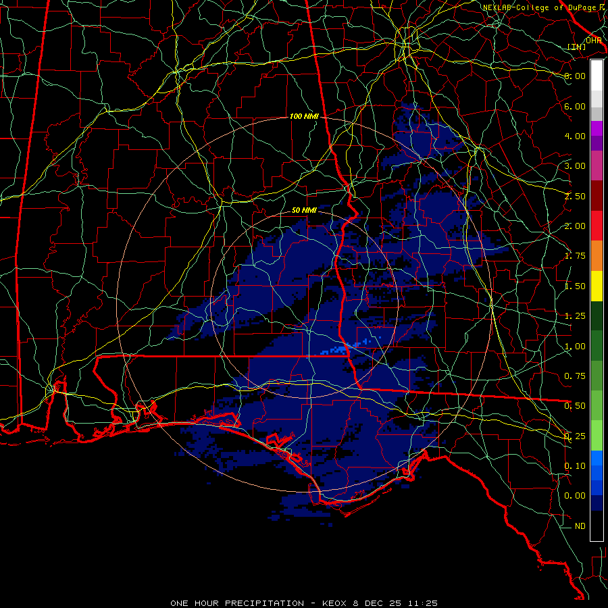Select the bright red legend swatch
Screen dimensions: 608x608
pos(597,226)
